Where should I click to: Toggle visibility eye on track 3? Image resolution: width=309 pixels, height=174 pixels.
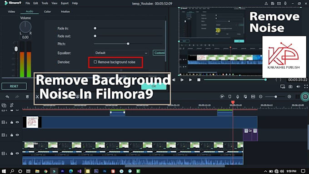point(17,122)
